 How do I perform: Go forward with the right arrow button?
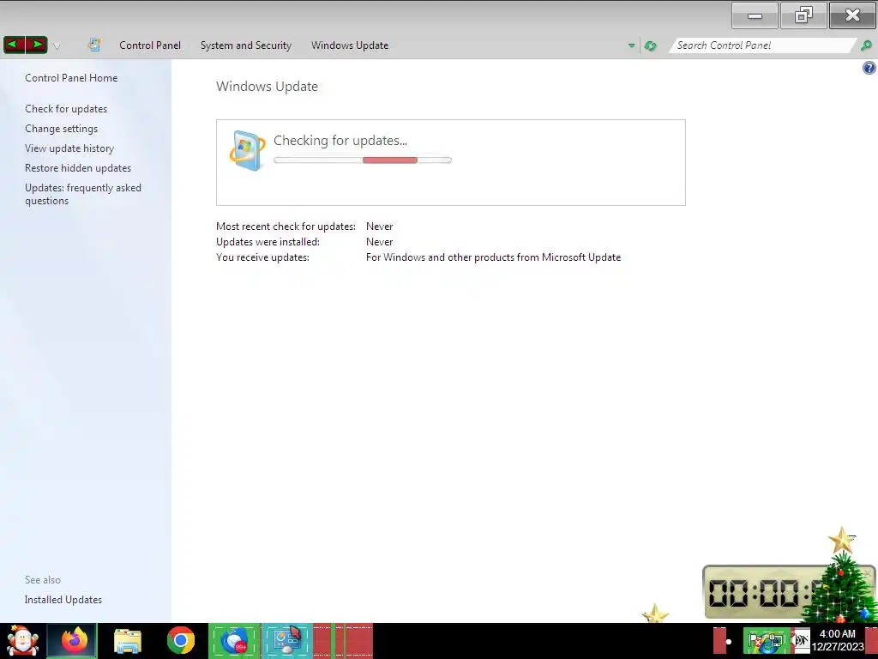37,45
